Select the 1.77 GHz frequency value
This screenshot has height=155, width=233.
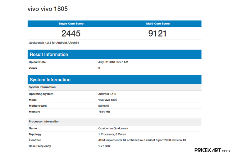pos(104,146)
